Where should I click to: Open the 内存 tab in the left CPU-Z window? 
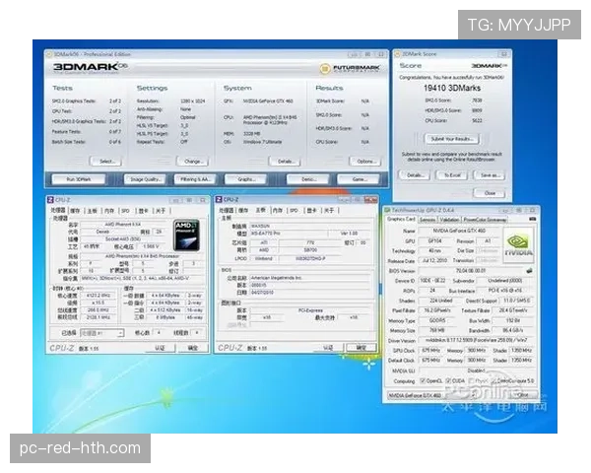[x=109, y=211]
